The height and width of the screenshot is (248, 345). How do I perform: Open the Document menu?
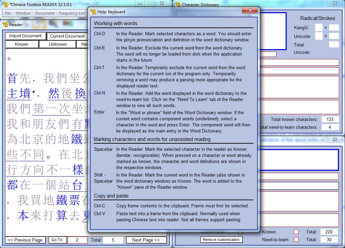[x=45, y=13]
